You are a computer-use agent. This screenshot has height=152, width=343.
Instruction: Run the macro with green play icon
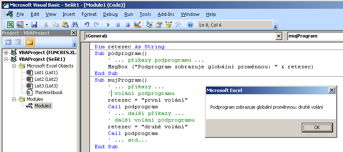click(108, 25)
